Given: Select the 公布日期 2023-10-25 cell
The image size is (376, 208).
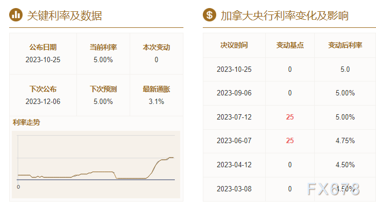Looking at the screenshot, I should (x=43, y=54).
